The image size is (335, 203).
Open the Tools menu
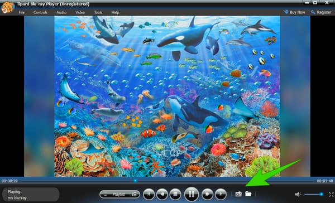[x=98, y=12]
